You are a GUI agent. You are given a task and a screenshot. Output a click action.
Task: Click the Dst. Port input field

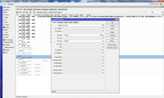click(x=83, y=41)
